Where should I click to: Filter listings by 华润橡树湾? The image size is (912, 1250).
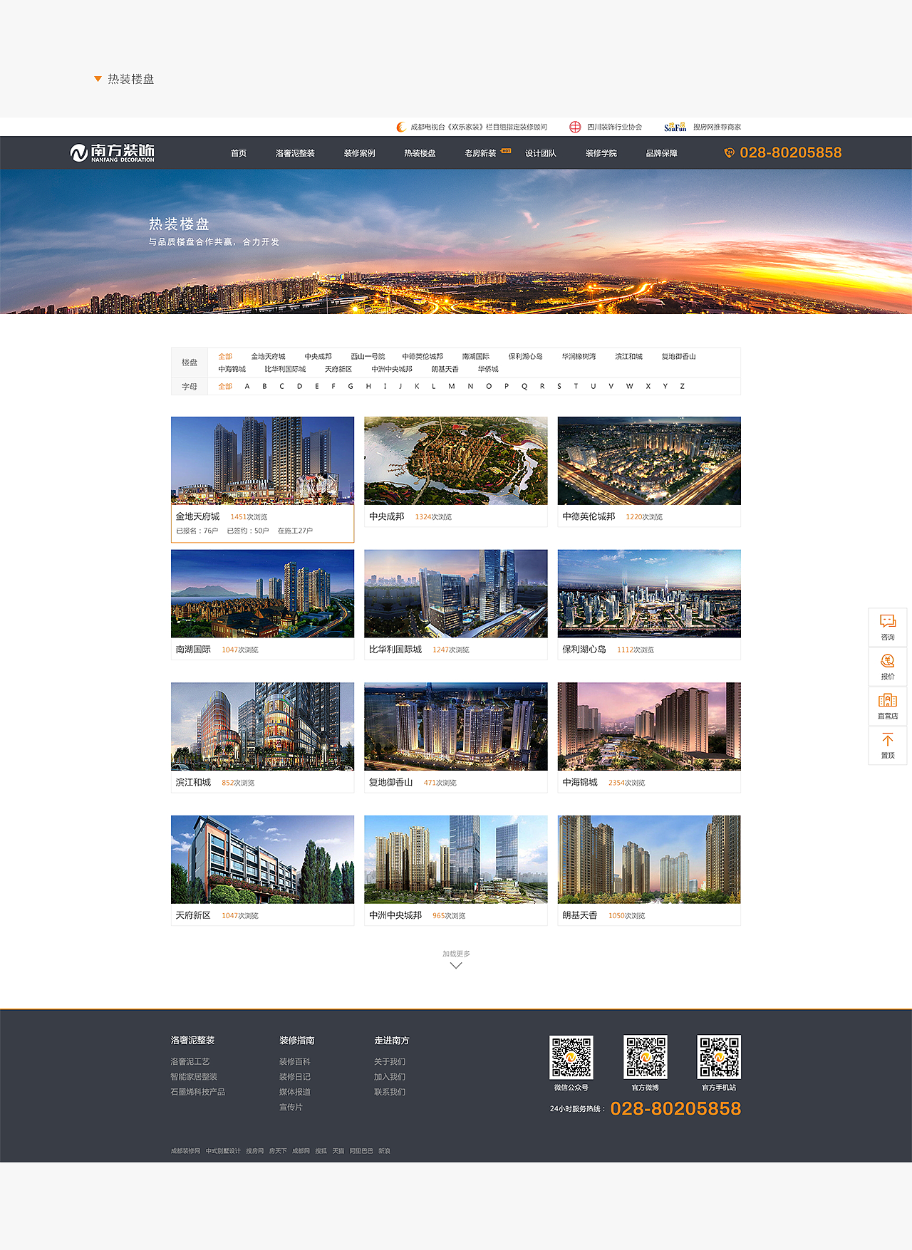coord(579,356)
